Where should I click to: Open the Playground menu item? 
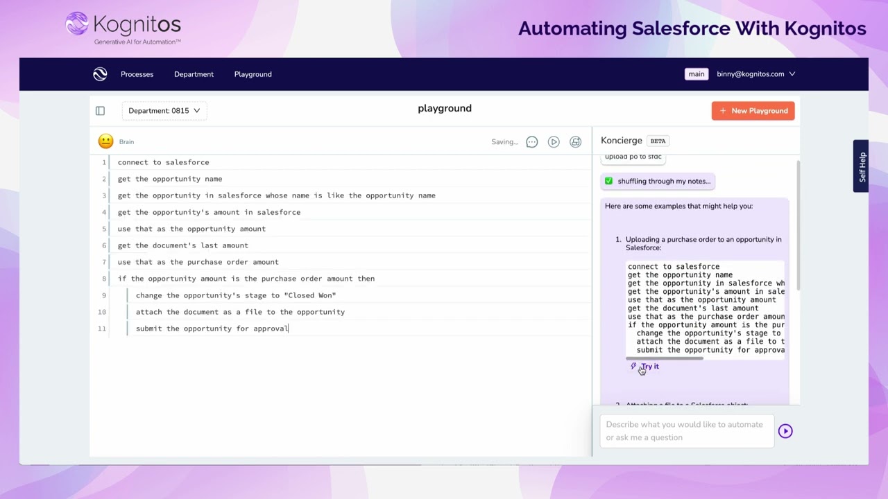pos(253,74)
